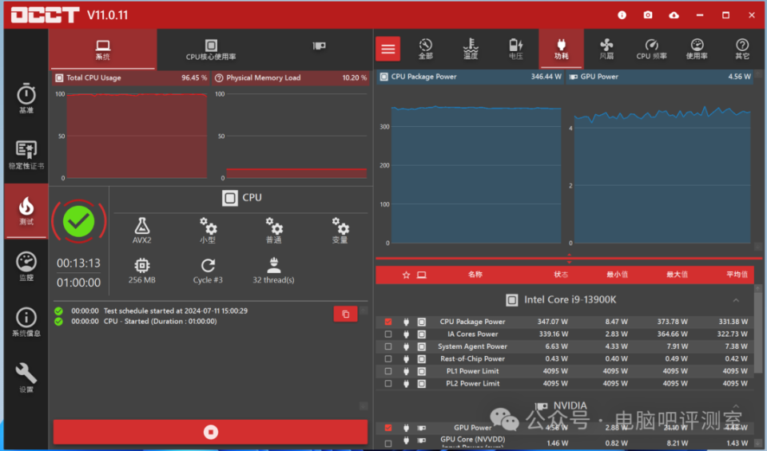Sort sensors by 最大值 column
This screenshot has width=767, height=451.
coord(677,275)
